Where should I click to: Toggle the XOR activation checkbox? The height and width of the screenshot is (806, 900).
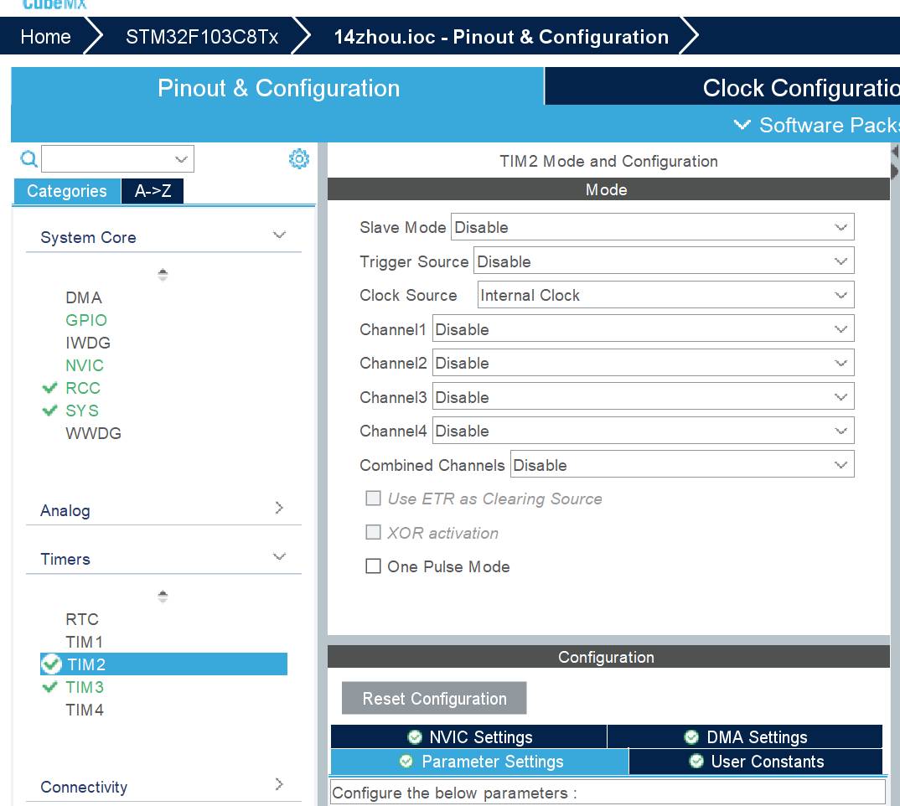tap(373, 532)
